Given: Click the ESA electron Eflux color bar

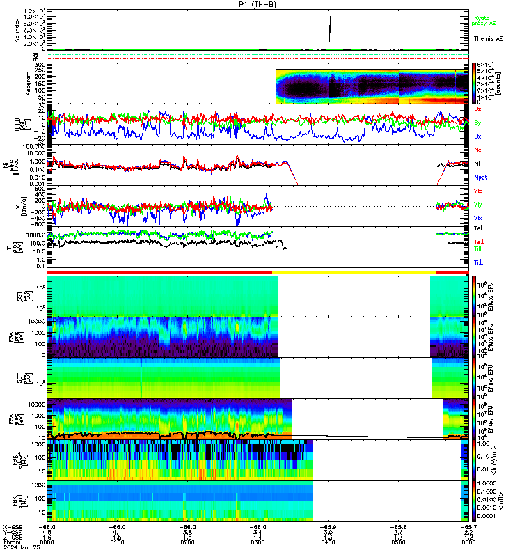Looking at the screenshot, I should 474,419.
